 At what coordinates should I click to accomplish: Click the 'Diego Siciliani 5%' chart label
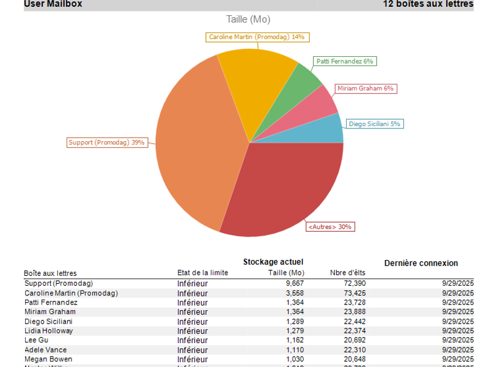click(x=374, y=124)
